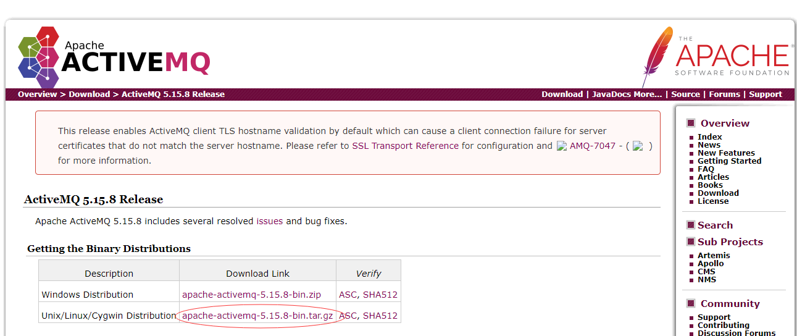
Task: Open JavaDocs More in top navigation
Action: tap(627, 94)
